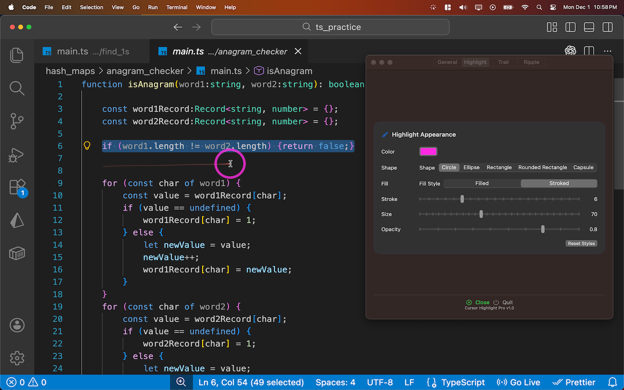
Task: Click the ts_practice search field at the top
Action: pyautogui.click(x=330, y=27)
